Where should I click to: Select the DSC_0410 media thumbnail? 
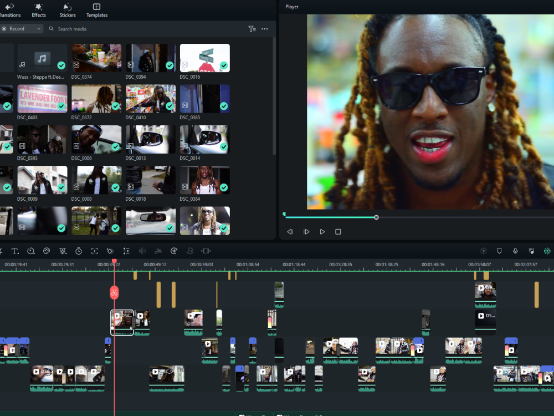151,99
